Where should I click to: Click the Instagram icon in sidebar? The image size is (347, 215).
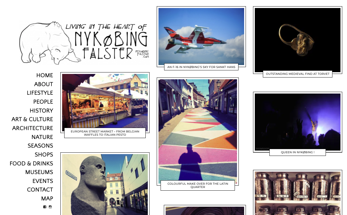coord(50,207)
